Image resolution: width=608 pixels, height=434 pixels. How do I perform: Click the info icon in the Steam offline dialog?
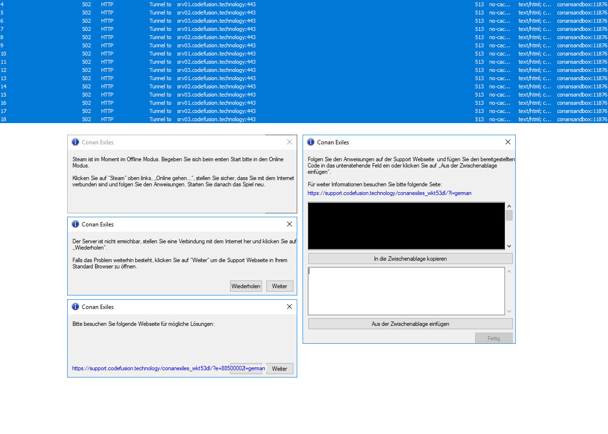coord(75,142)
